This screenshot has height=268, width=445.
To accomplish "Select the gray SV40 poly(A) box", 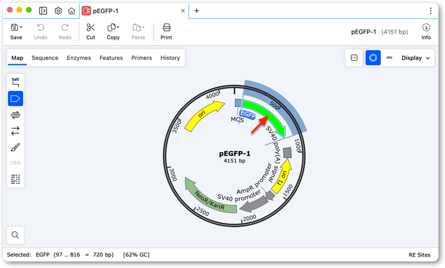I will point(287,153).
